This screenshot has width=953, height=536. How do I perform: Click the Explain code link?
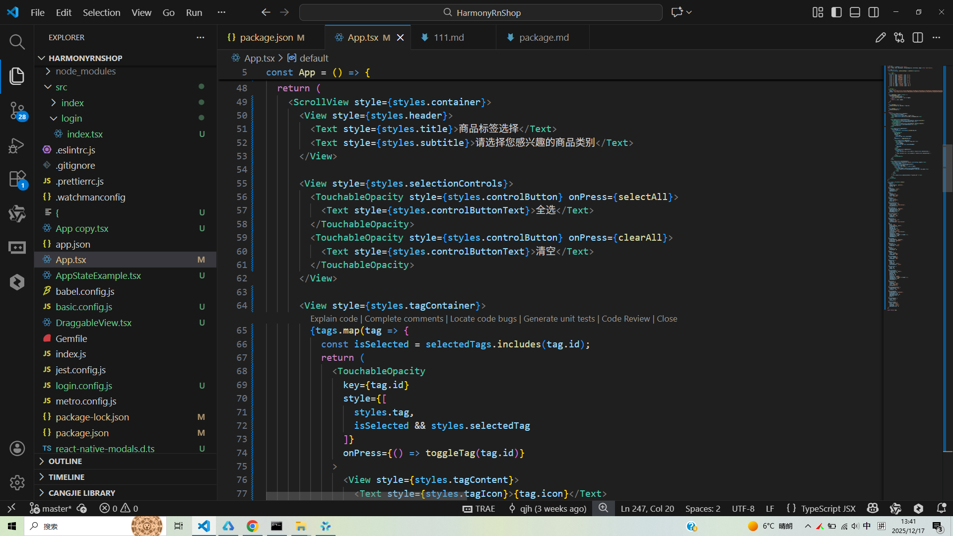coord(334,319)
